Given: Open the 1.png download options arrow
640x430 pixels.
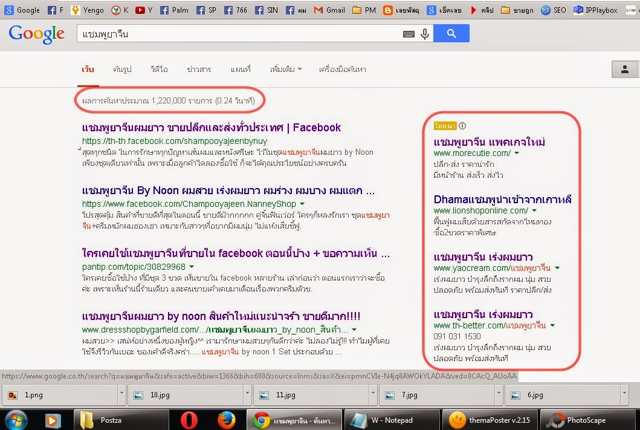Looking at the screenshot, I should (121, 393).
